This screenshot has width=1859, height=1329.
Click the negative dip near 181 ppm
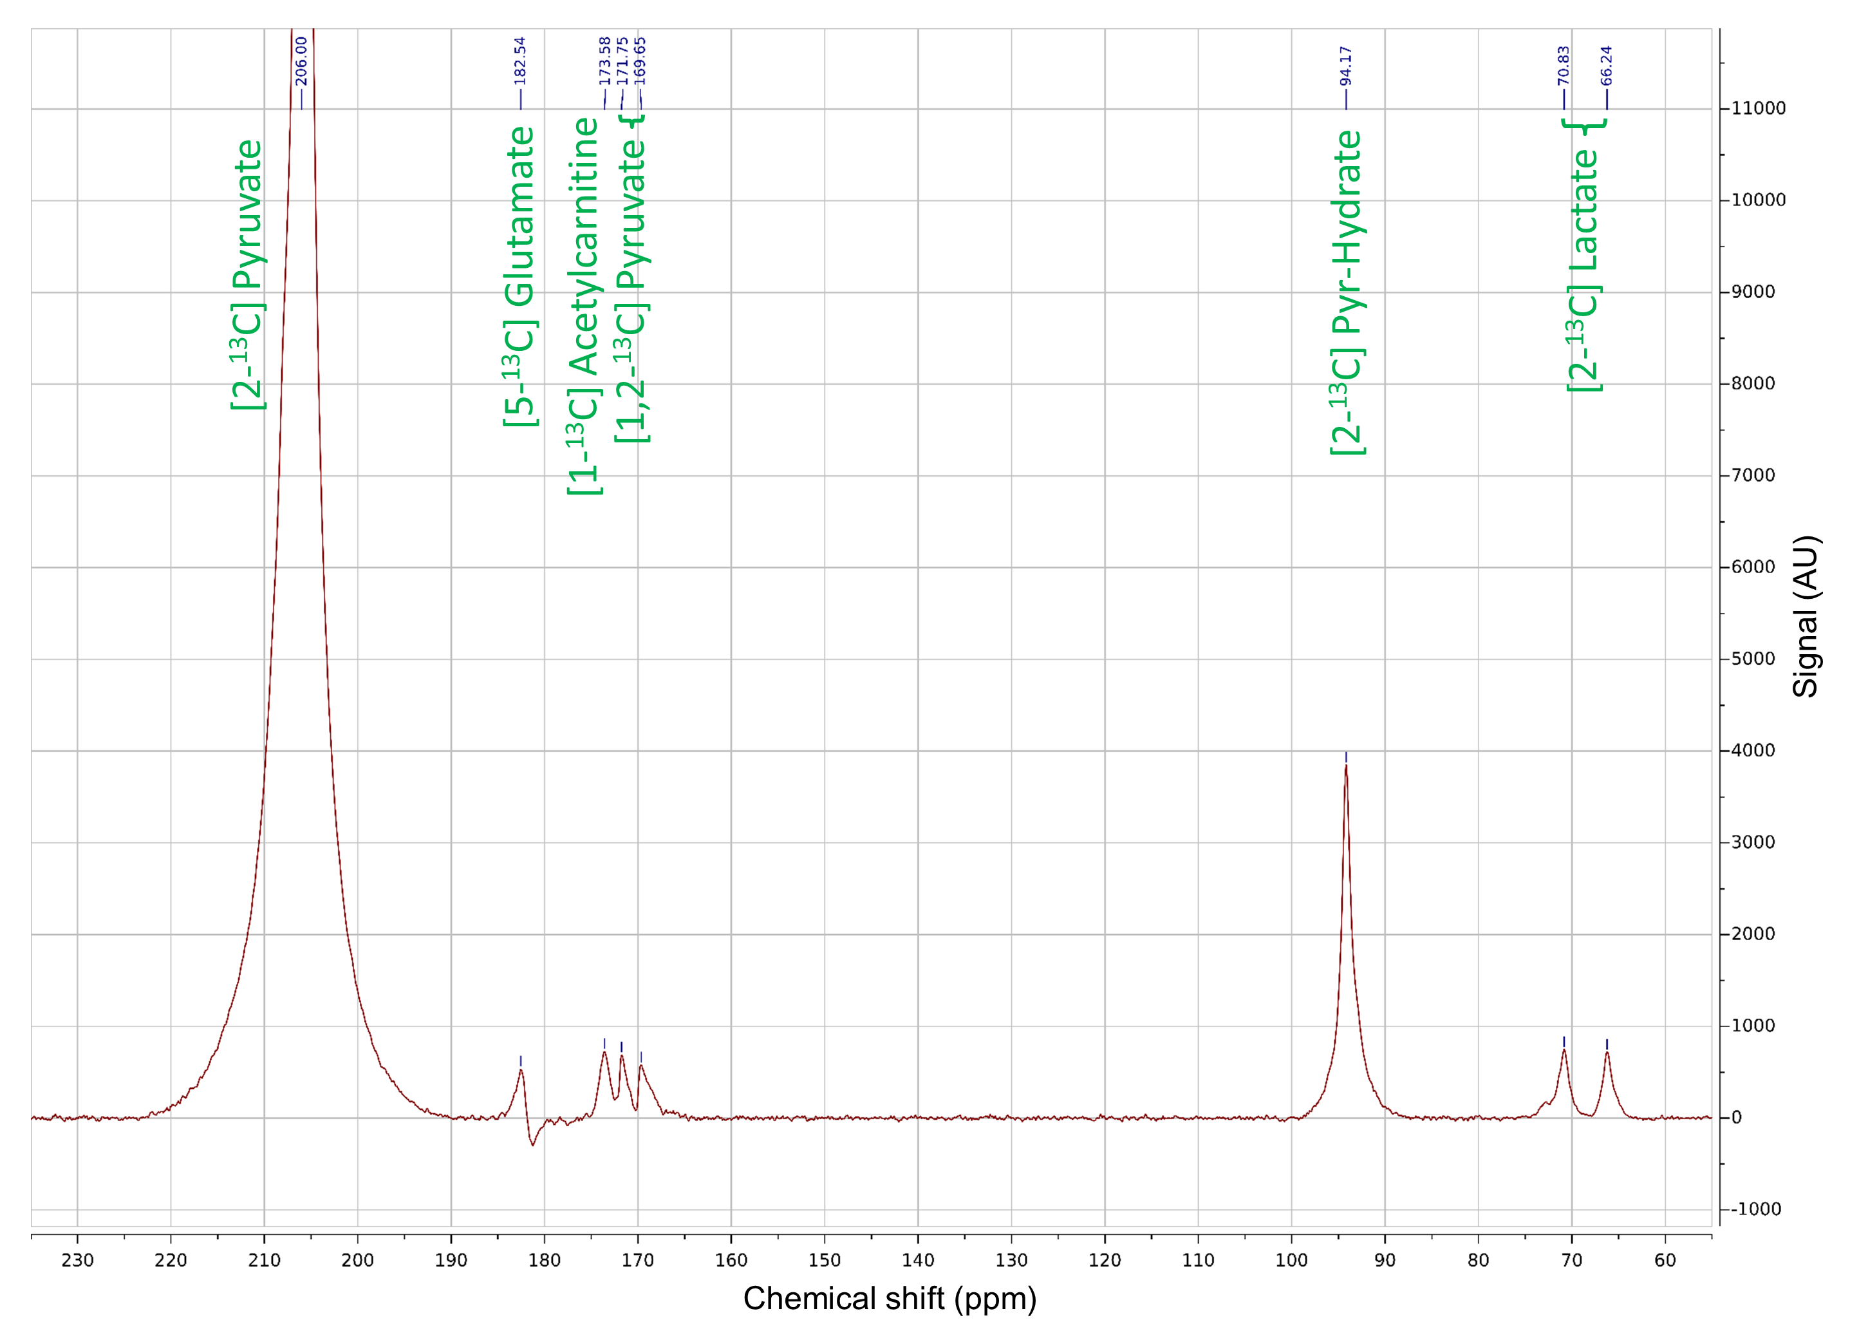point(532,1144)
